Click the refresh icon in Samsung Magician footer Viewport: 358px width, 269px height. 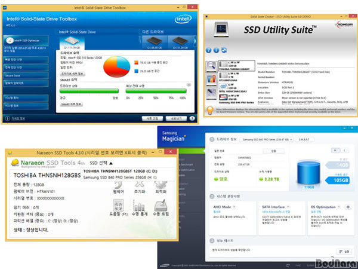pos(288,265)
